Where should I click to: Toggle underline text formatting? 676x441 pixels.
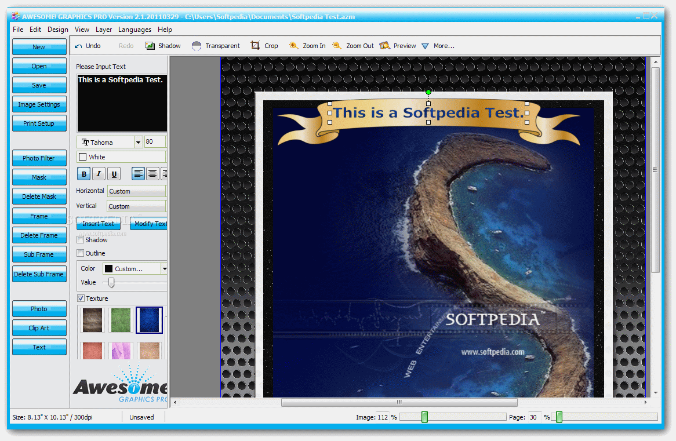coord(114,174)
